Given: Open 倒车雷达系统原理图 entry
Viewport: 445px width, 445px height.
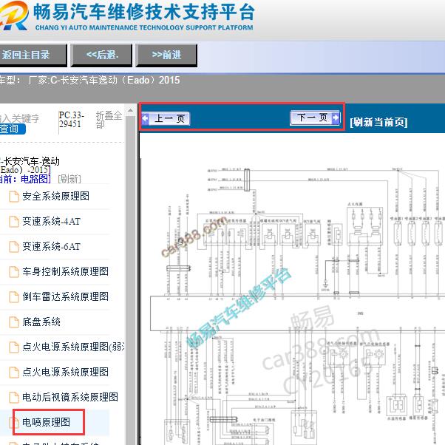Looking at the screenshot, I should tap(65, 296).
